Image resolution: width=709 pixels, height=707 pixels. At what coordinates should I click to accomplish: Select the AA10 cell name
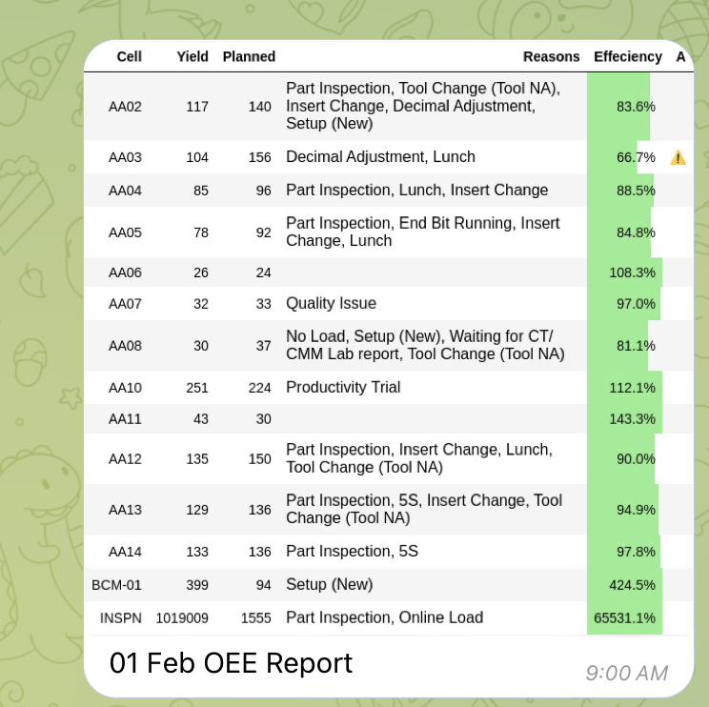(x=125, y=388)
